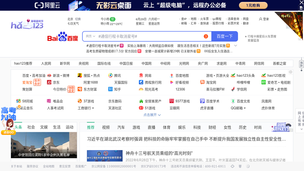
Task: Open the 爱奇艺·电视剧 icon link
Action: click(x=263, y=82)
